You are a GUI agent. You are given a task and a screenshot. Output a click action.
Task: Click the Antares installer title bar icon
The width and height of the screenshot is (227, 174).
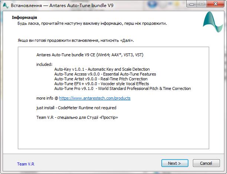coord(5,6)
